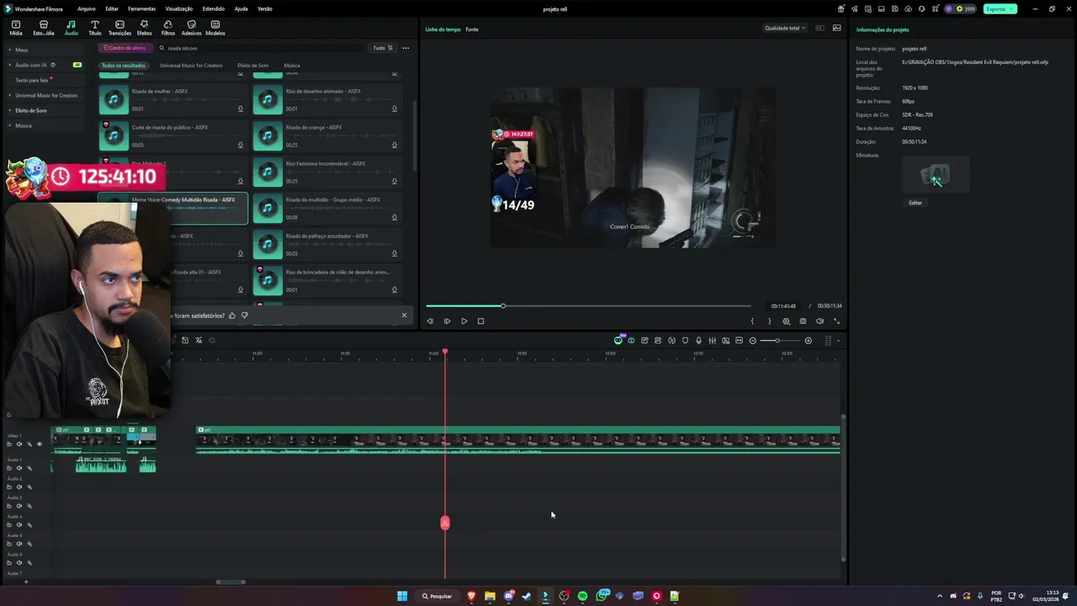The image size is (1077, 606).
Task: Click the preview volume speaker icon
Action: 820,321
